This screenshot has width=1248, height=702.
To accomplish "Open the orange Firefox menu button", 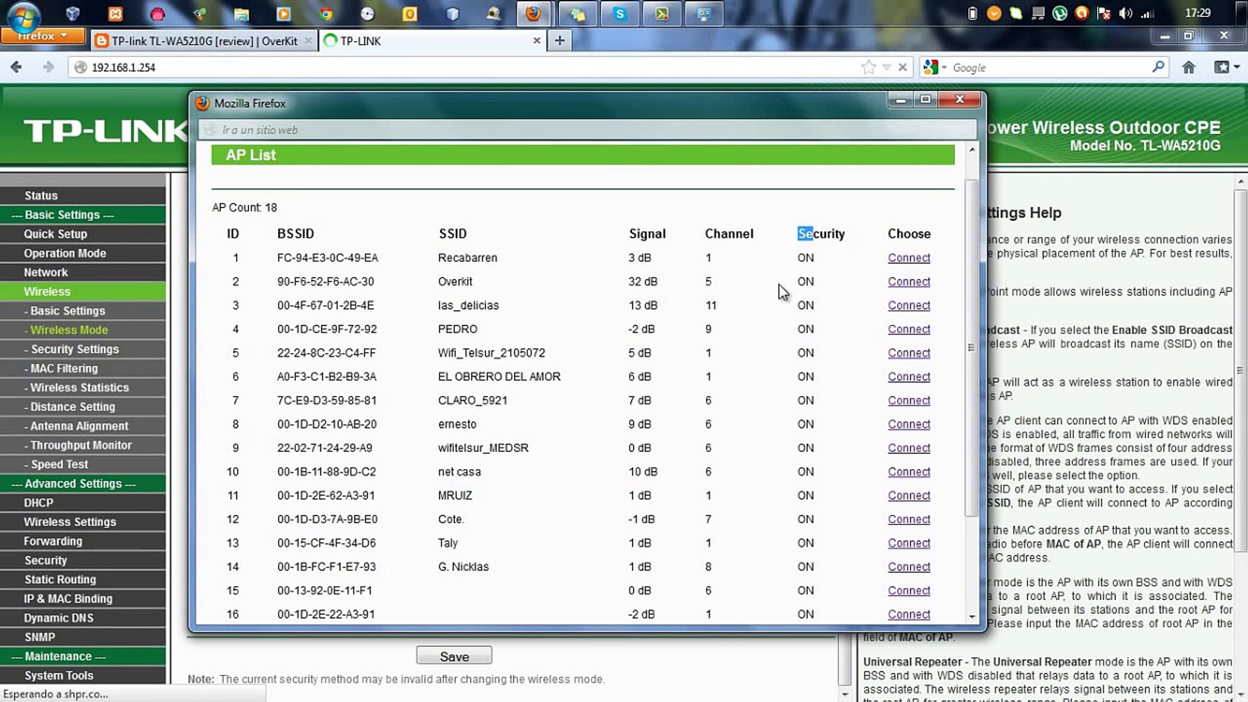I will pos(42,36).
